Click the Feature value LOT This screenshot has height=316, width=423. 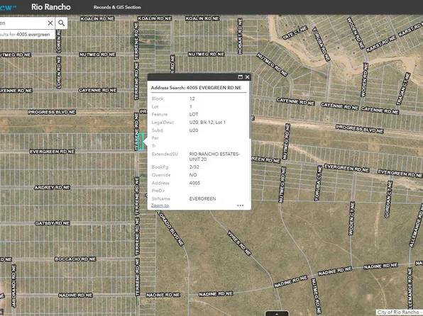tap(194, 115)
